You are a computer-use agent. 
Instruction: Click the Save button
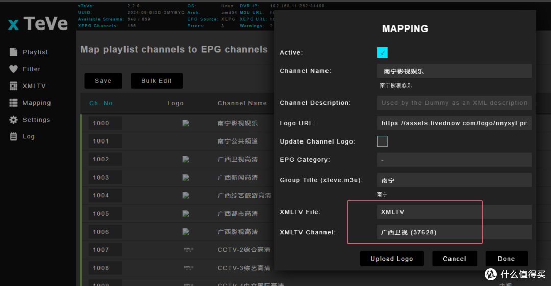point(103,81)
